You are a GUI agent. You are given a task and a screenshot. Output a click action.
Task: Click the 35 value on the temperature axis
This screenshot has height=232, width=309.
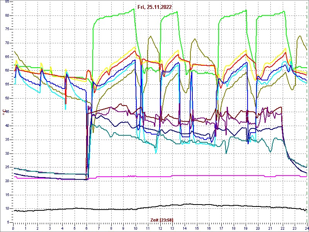tap(7, 140)
